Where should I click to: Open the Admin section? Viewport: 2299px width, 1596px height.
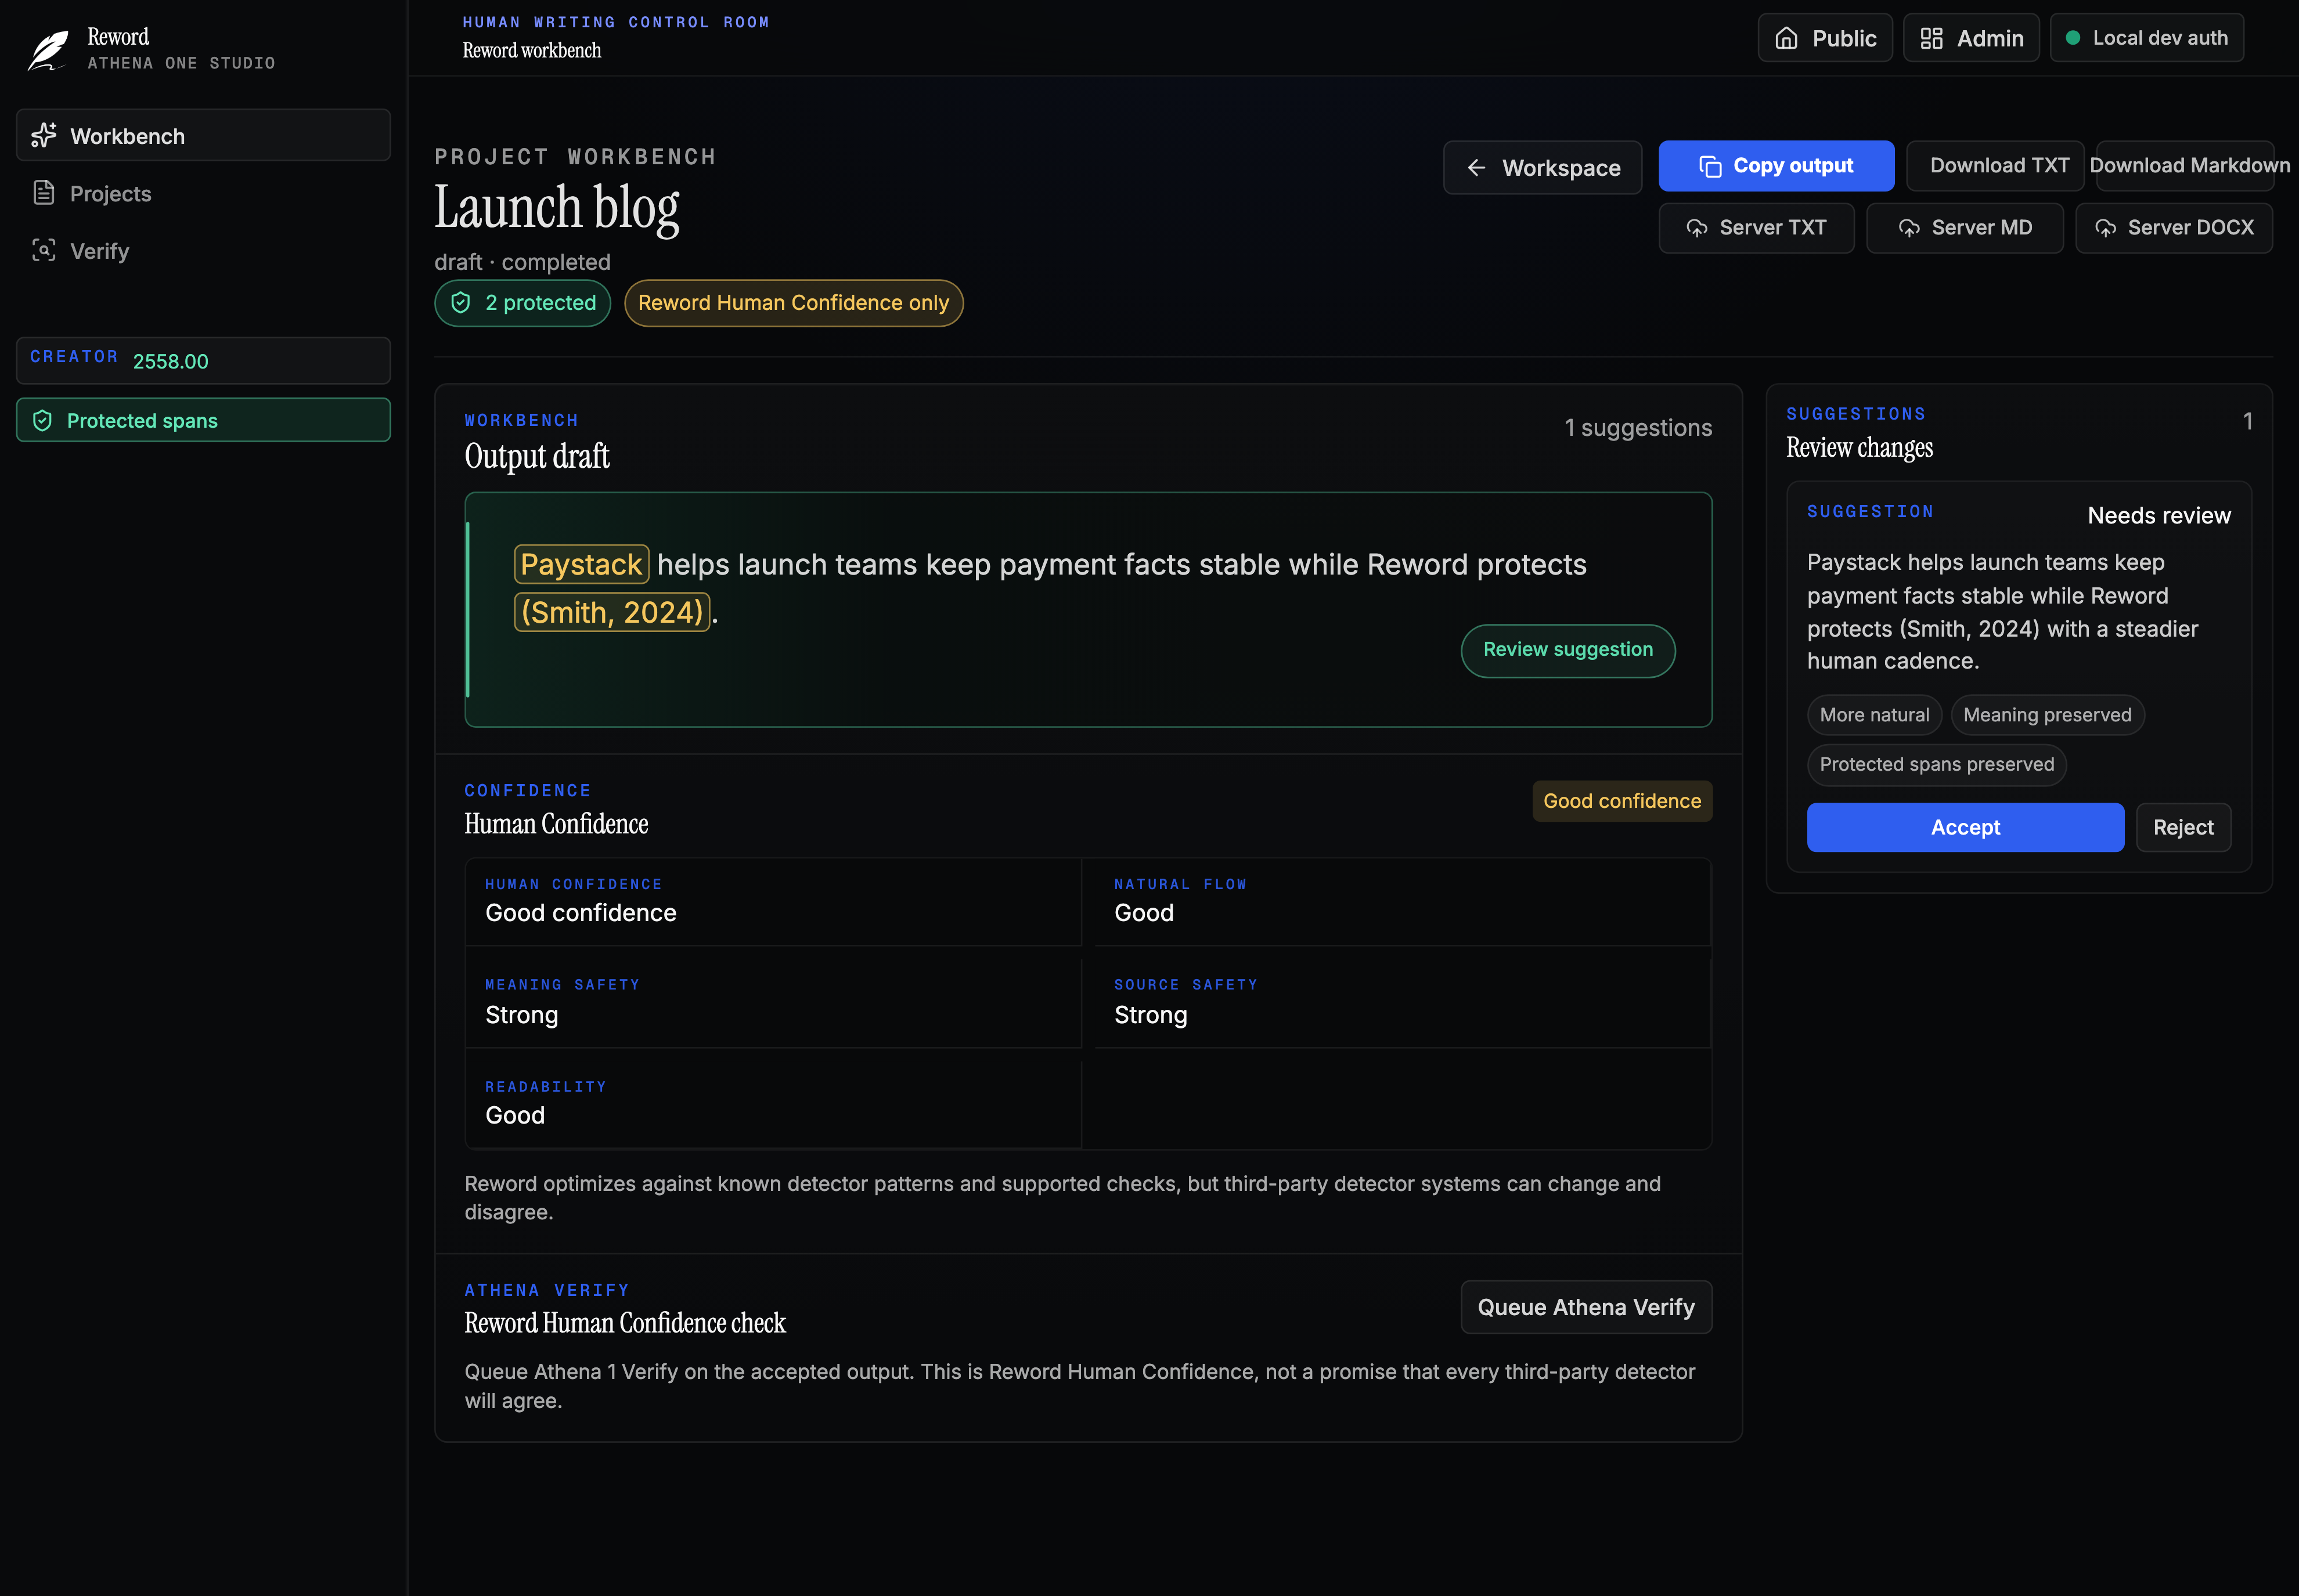pyautogui.click(x=1971, y=38)
